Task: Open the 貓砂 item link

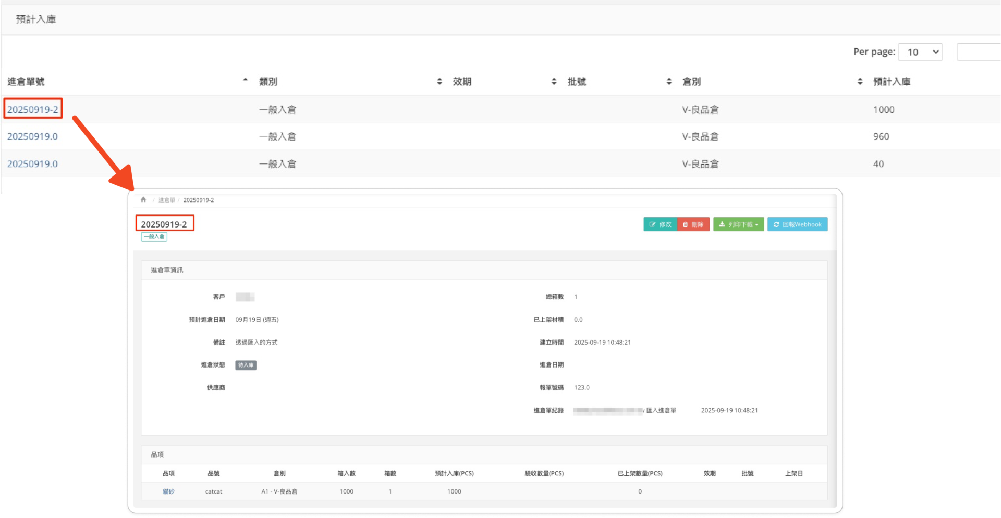Action: tap(168, 491)
